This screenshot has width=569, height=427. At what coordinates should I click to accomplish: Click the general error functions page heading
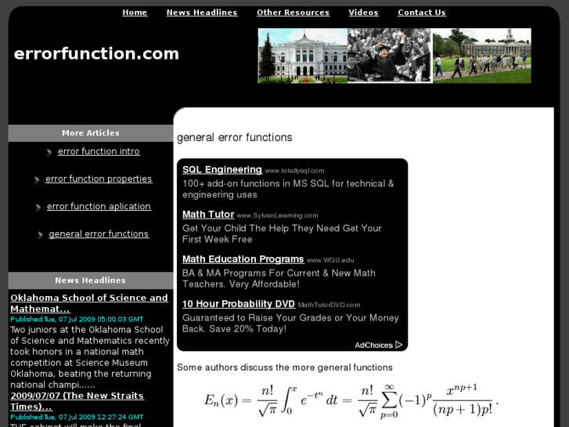pyautogui.click(x=235, y=138)
